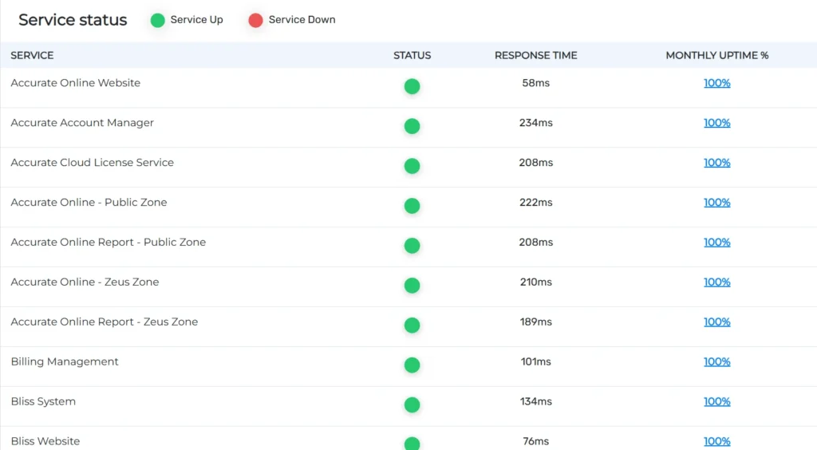
Task: Click the RESPONSE TIME column header
Action: (x=535, y=55)
